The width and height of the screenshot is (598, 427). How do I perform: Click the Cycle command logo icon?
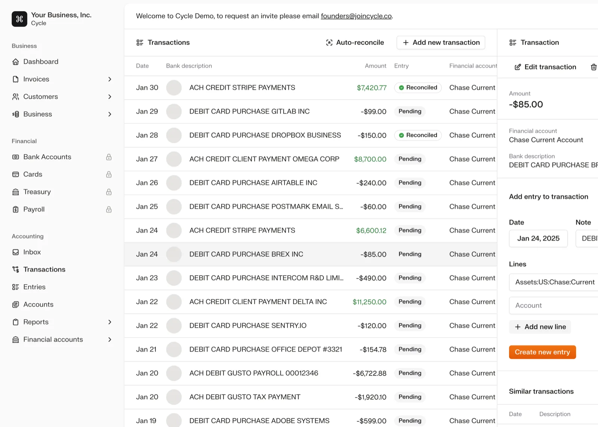tap(19, 19)
